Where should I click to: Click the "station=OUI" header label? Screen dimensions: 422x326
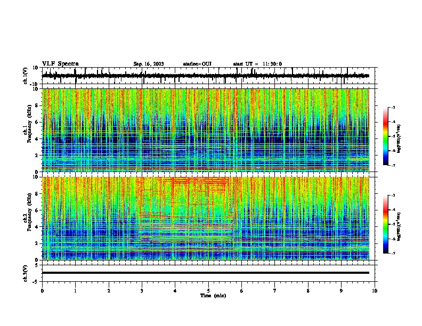click(x=197, y=64)
